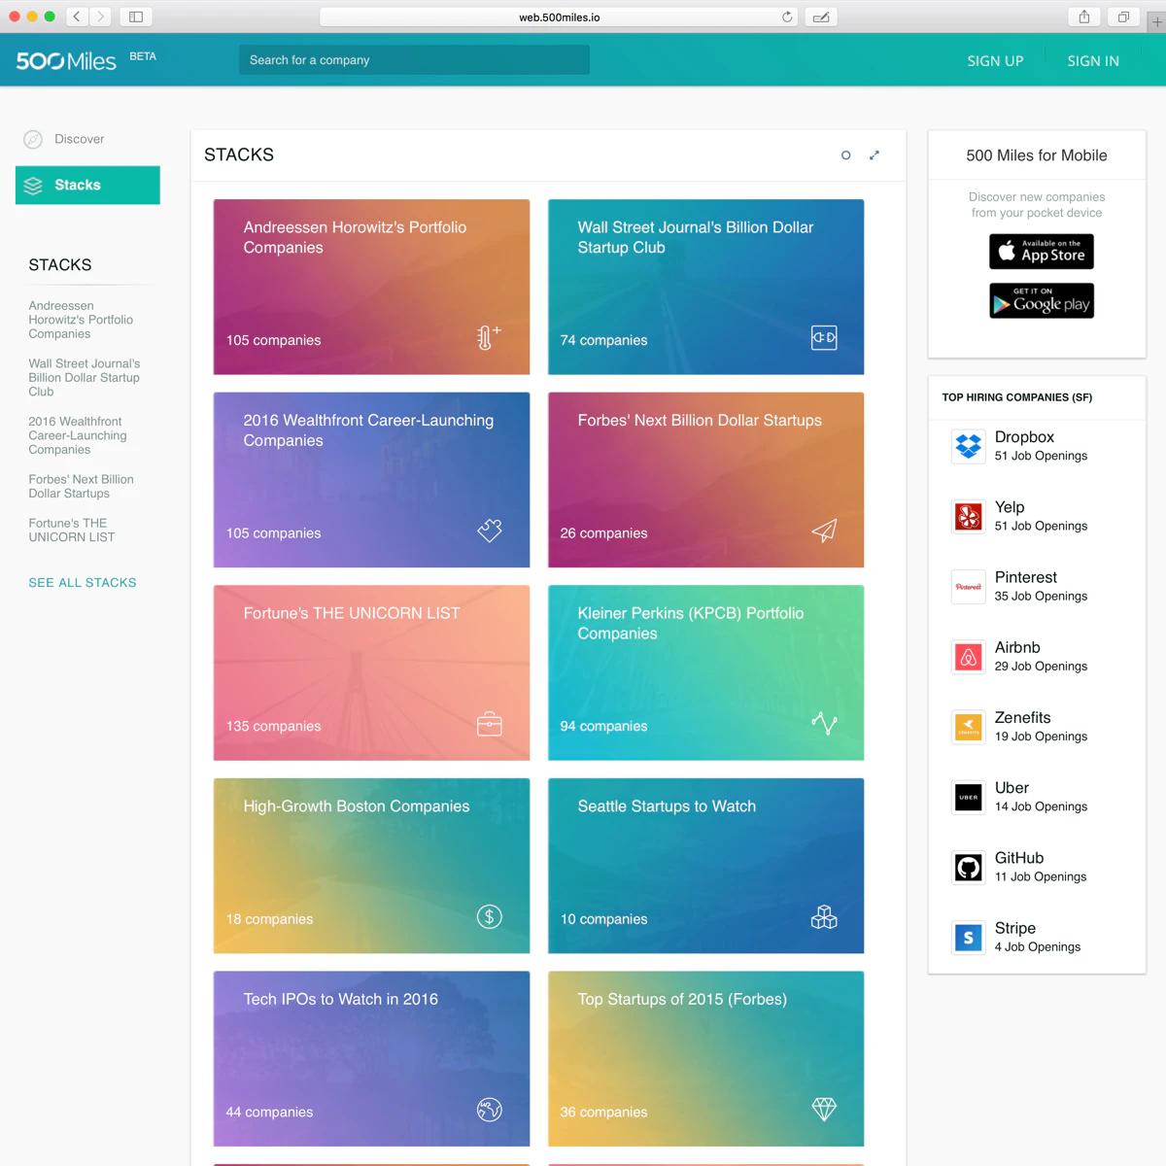The width and height of the screenshot is (1166, 1166).
Task: Click the Stripe logo icon
Action: click(x=969, y=938)
